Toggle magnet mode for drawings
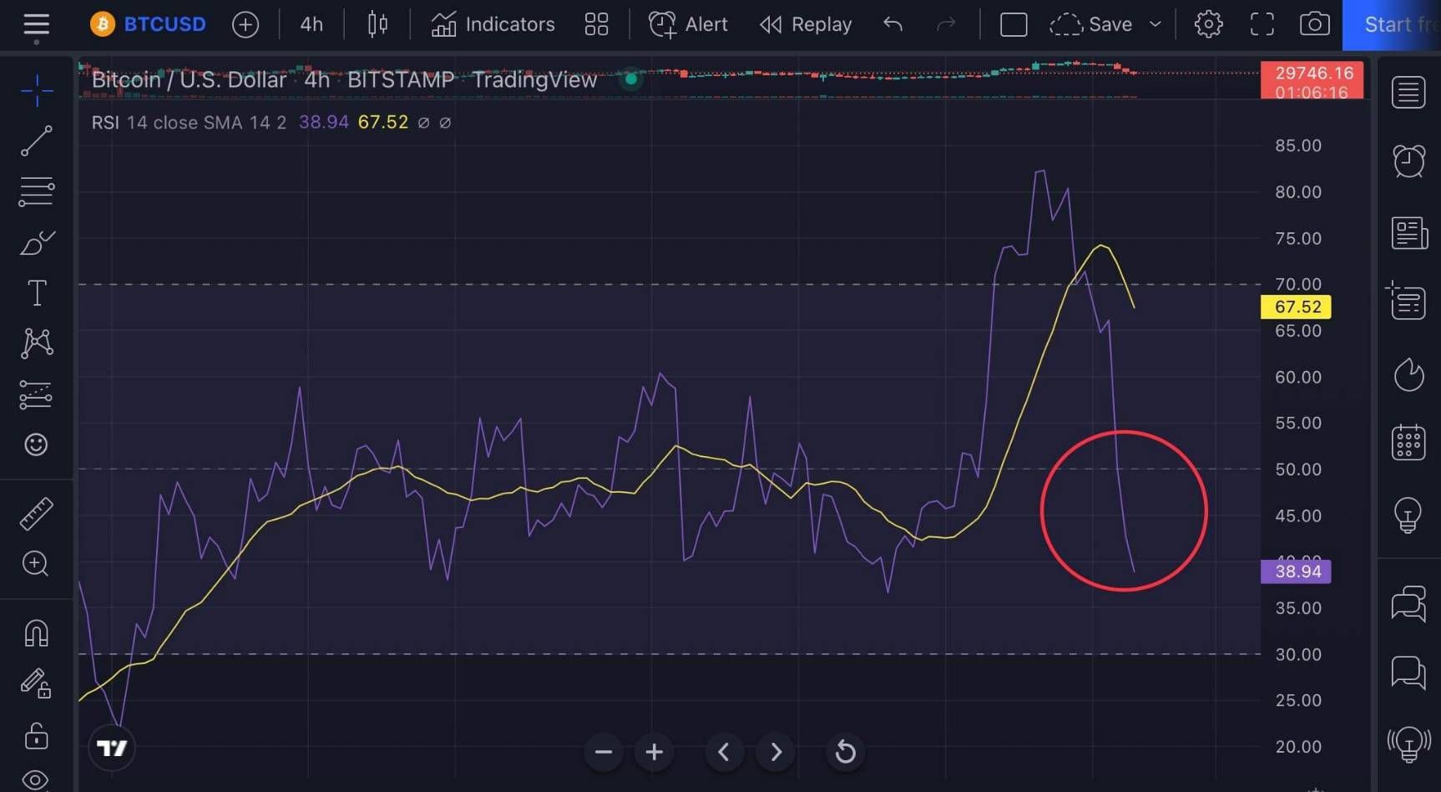This screenshot has width=1441, height=792. coord(36,633)
